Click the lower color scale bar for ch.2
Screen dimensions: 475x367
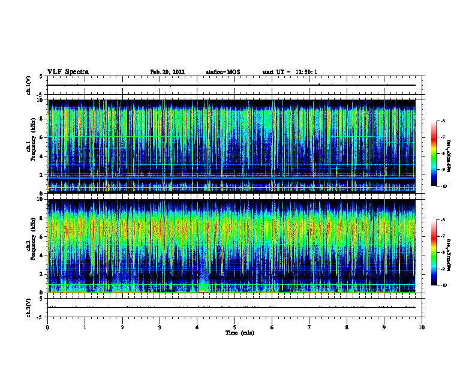(434, 252)
